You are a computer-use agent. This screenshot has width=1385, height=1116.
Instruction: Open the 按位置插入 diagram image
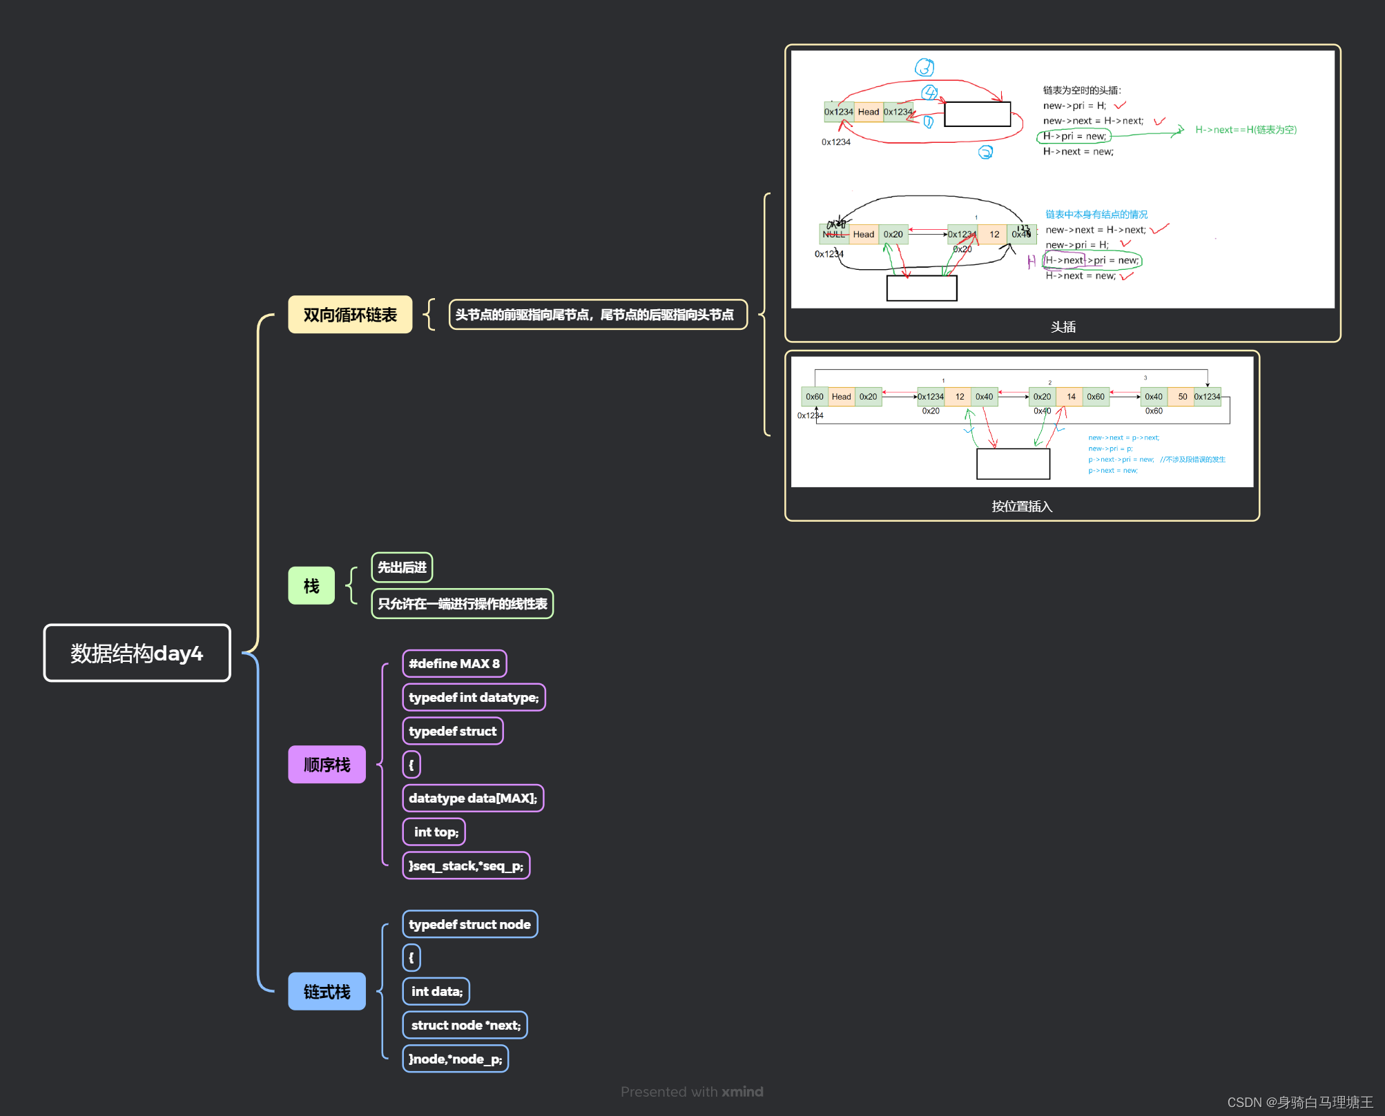[1021, 422]
